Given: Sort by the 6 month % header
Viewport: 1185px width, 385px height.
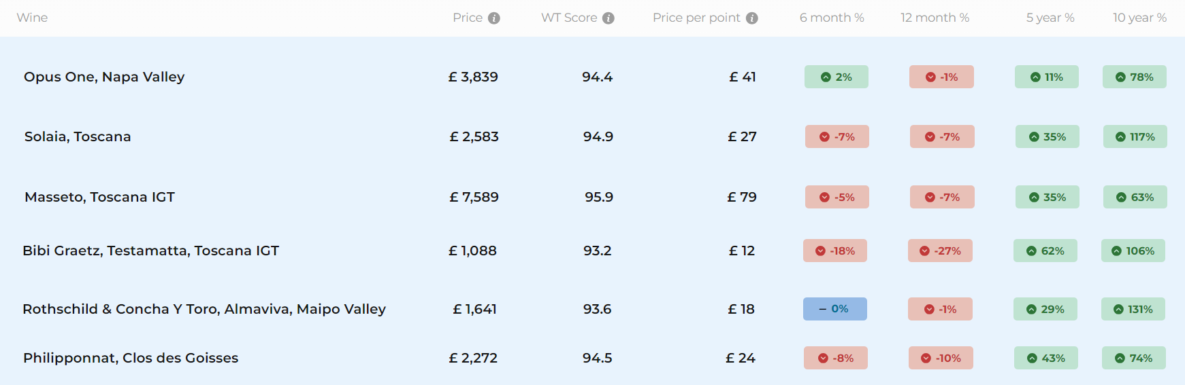Looking at the screenshot, I should click(831, 18).
